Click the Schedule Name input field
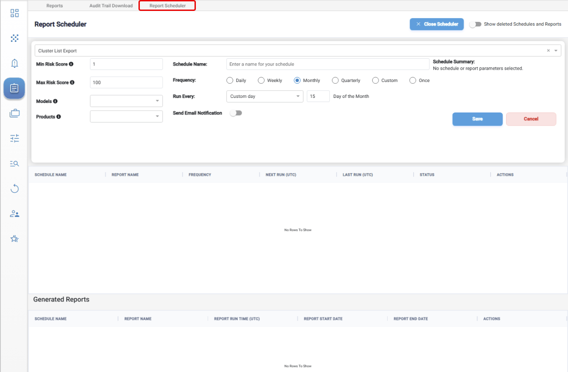The height and width of the screenshot is (372, 568). click(328, 64)
